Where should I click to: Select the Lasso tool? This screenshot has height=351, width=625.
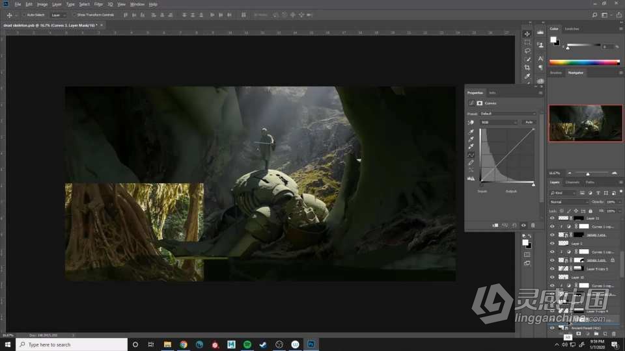click(x=527, y=51)
